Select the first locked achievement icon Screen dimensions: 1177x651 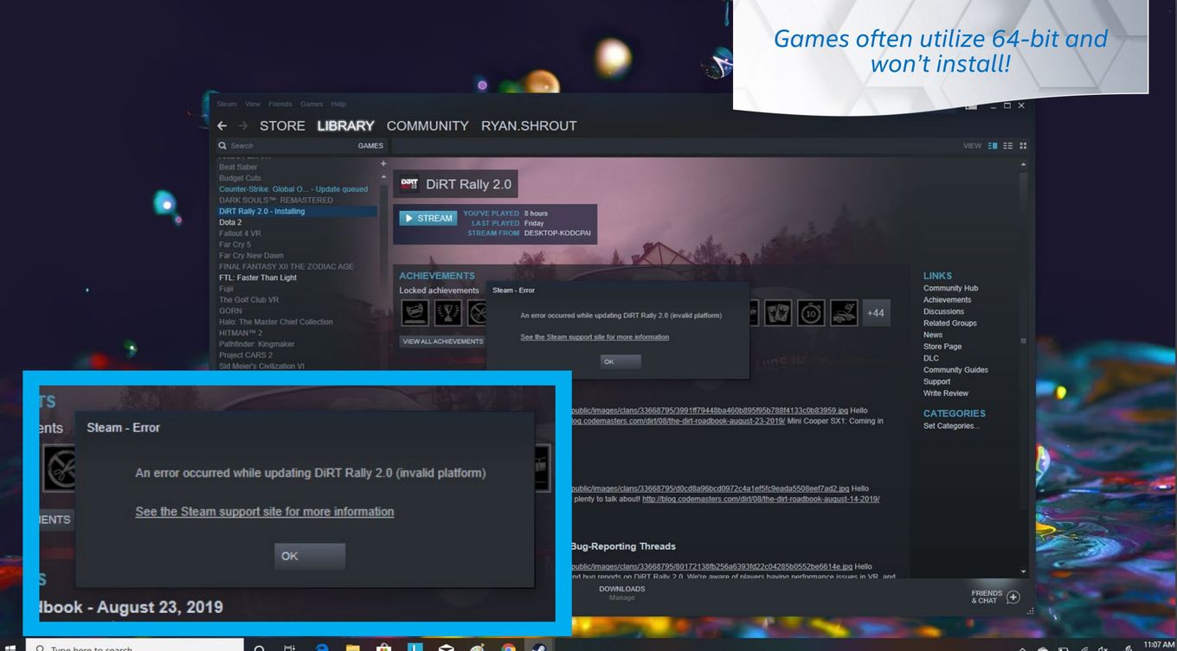[x=415, y=312]
